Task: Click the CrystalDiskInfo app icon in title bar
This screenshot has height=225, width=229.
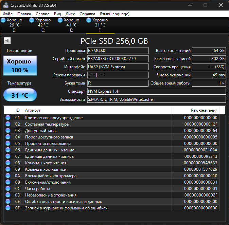Action: click(6, 5)
